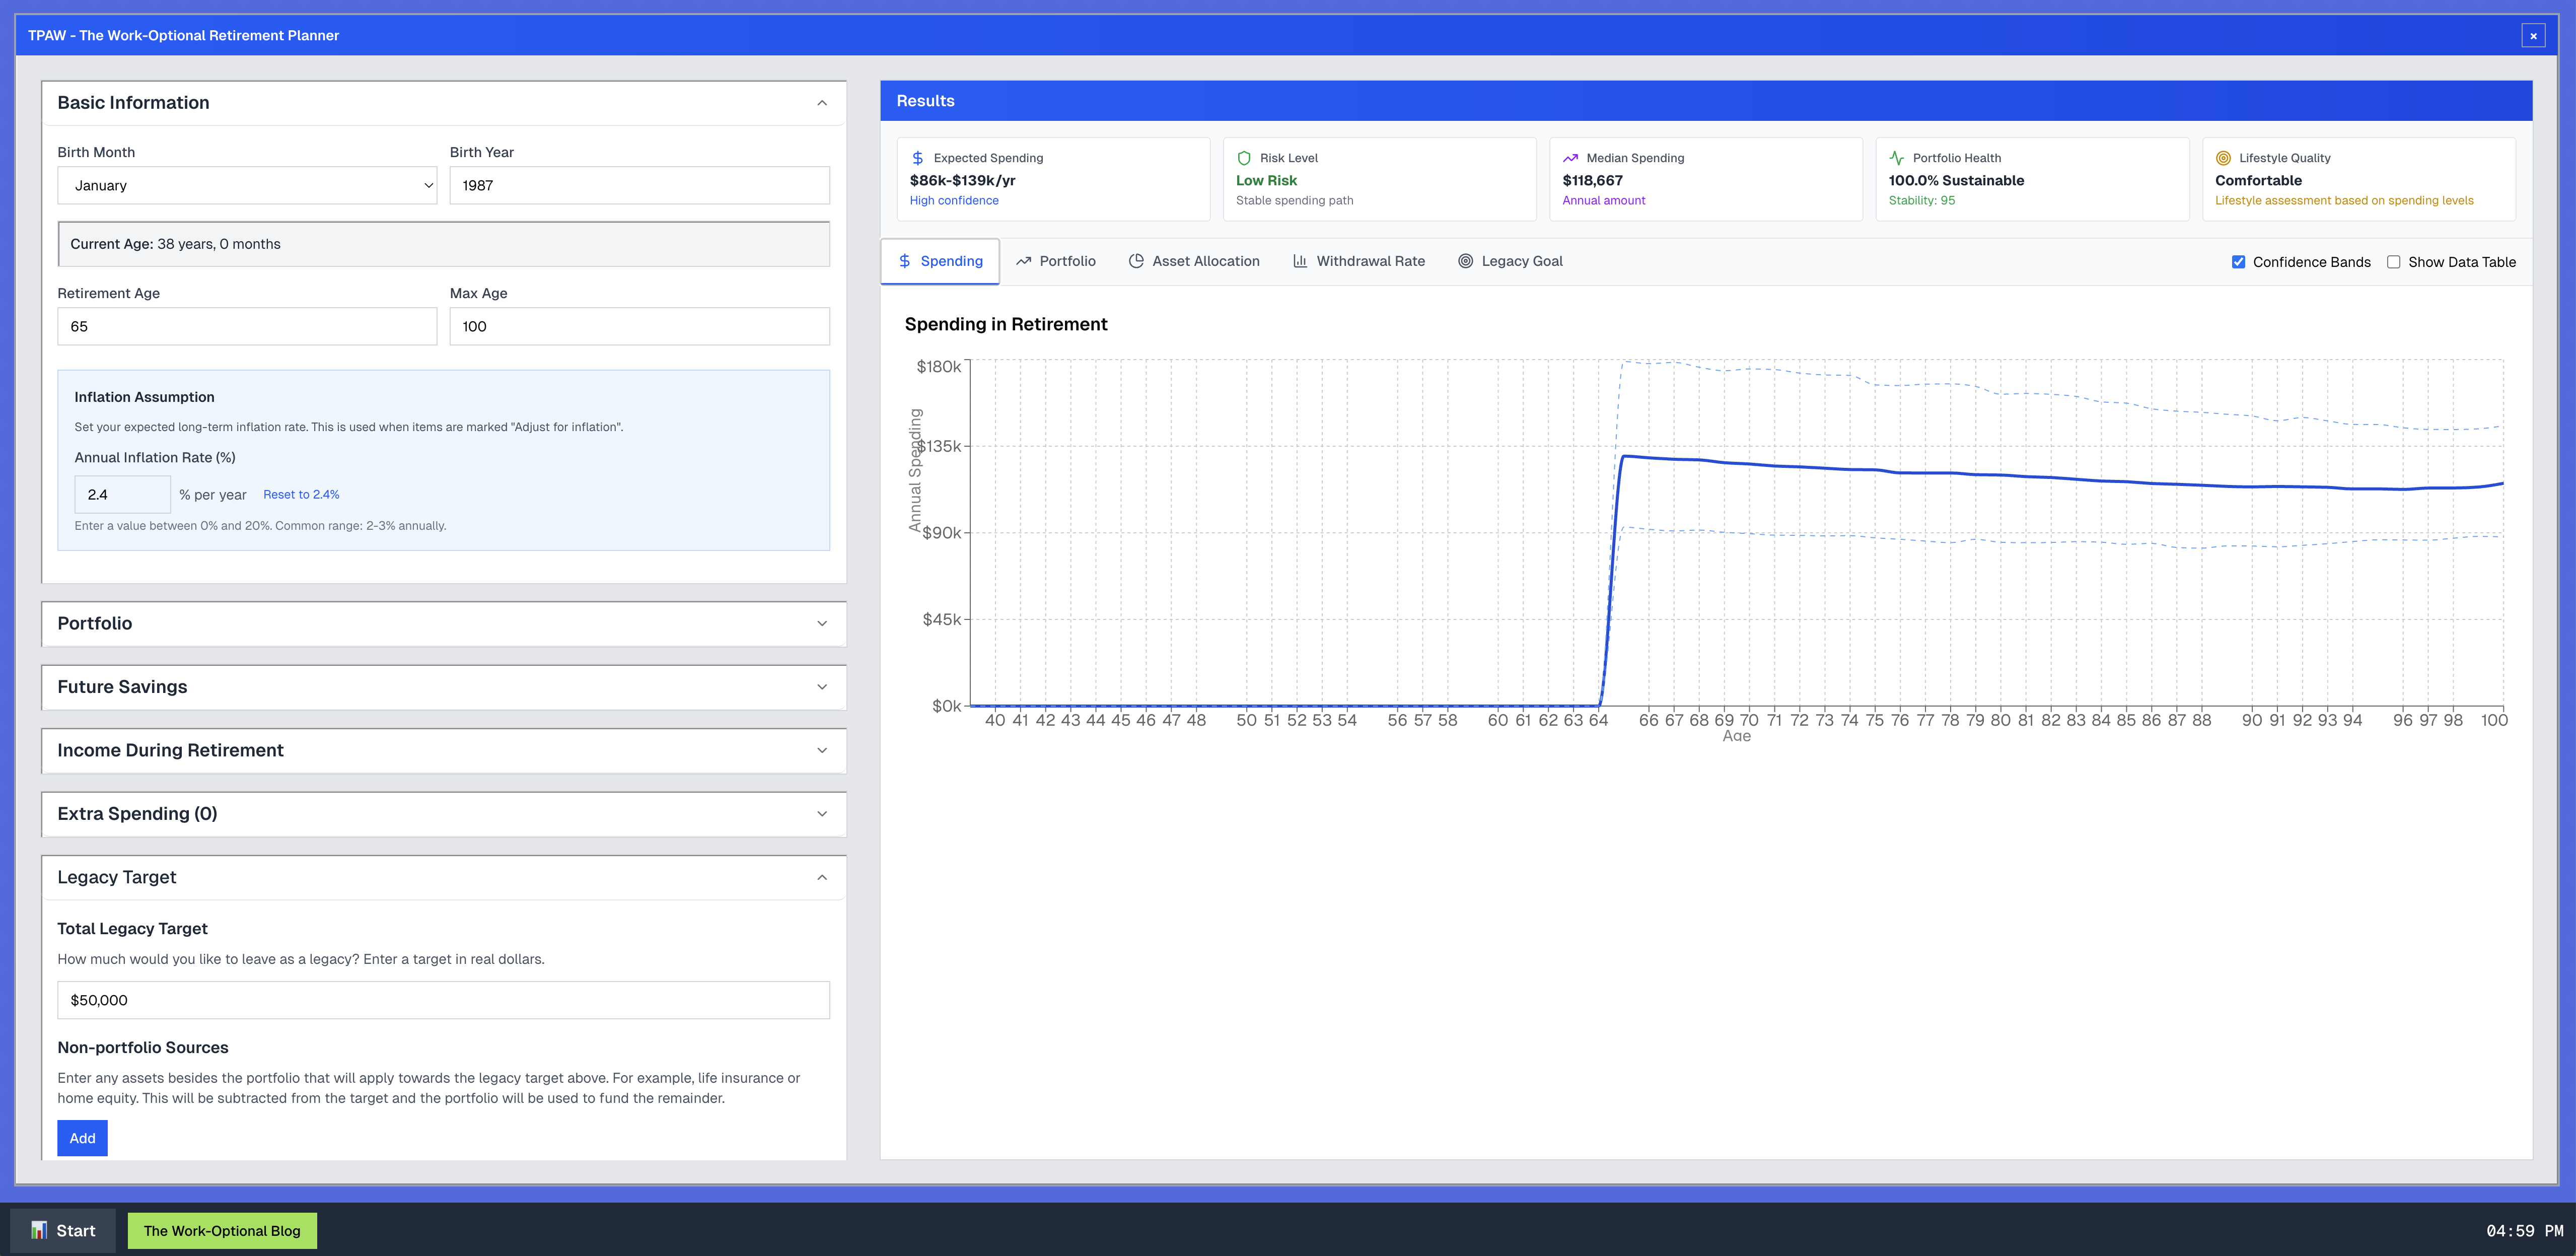Disable the Confidence Bands checkbox
The image size is (2576, 1256).
point(2238,262)
